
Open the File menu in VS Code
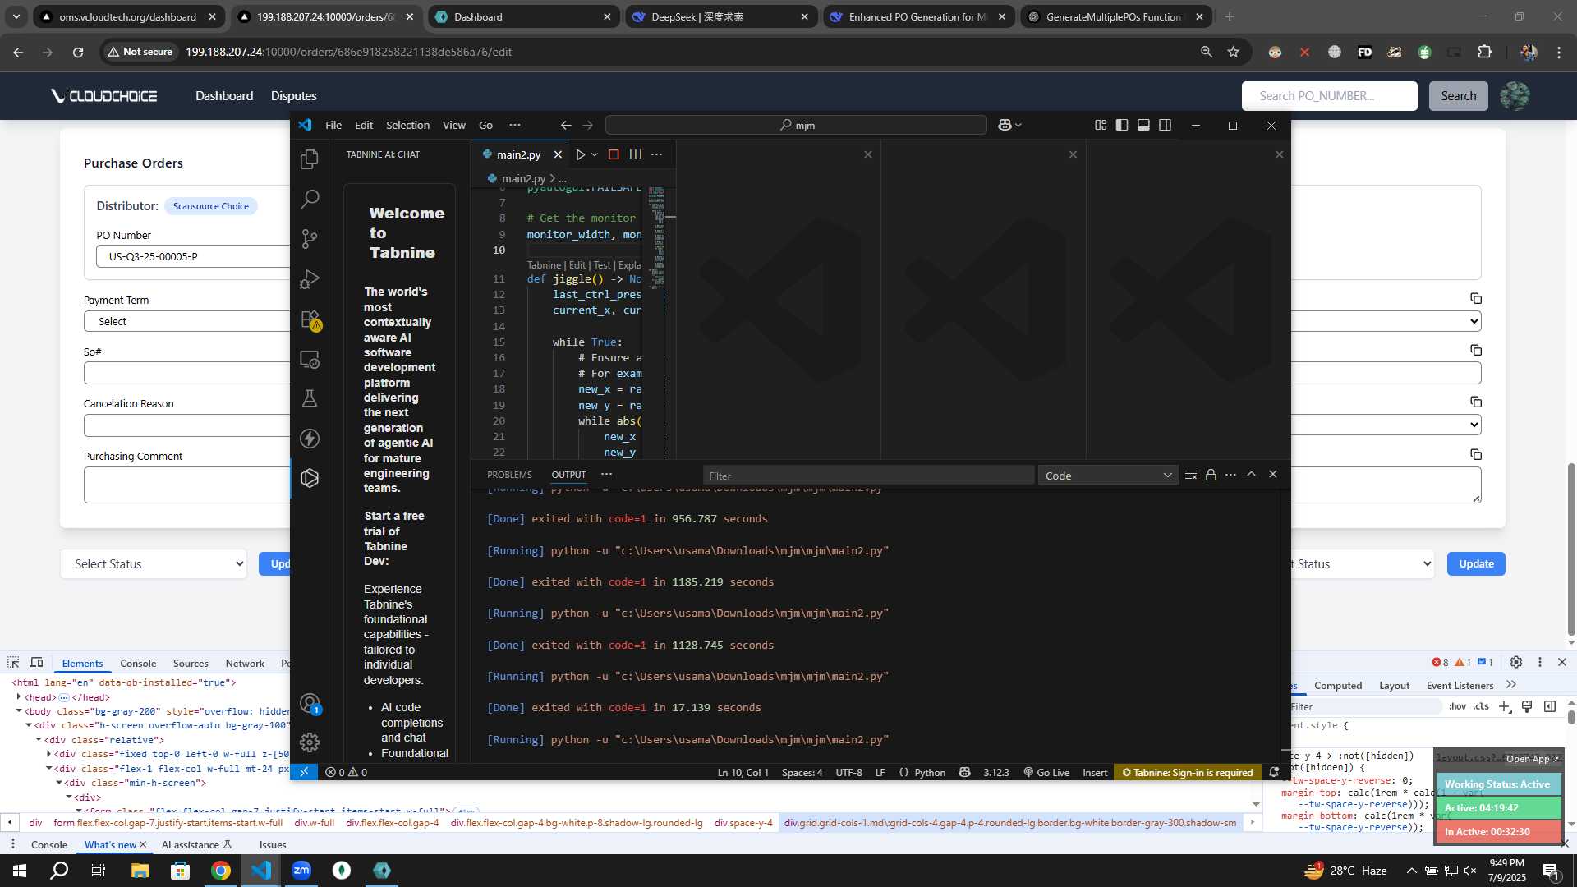click(x=333, y=125)
